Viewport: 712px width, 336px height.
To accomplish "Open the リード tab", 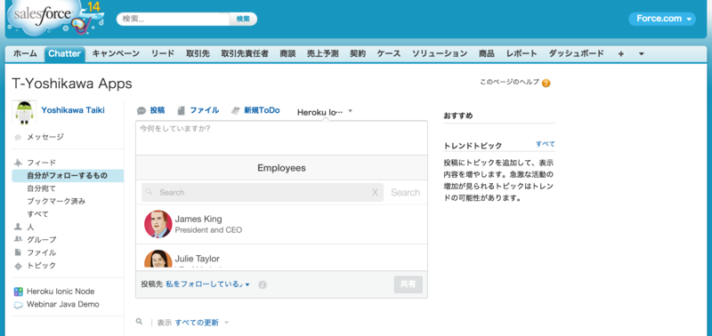I will (x=163, y=53).
